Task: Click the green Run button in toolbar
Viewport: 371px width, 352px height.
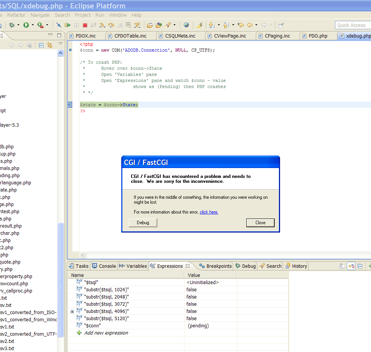Action: tap(26, 25)
